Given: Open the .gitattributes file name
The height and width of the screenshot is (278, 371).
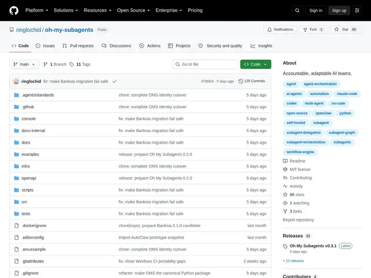Looking at the screenshot, I should click(32, 261).
